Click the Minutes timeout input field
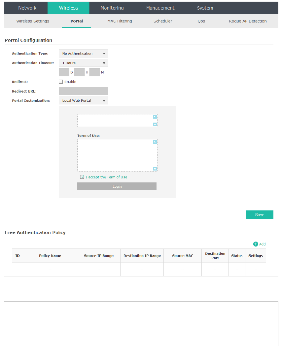Viewport: 282px width, 346px height. point(94,72)
